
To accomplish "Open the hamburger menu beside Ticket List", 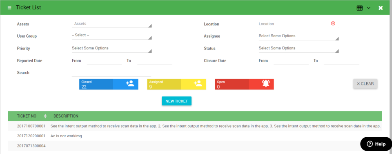I will point(9,8).
